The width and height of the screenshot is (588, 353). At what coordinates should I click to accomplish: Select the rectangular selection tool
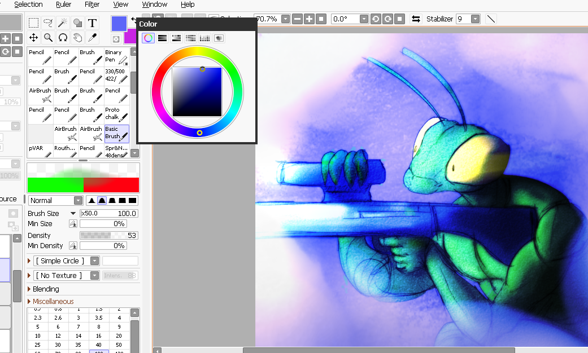(34, 23)
